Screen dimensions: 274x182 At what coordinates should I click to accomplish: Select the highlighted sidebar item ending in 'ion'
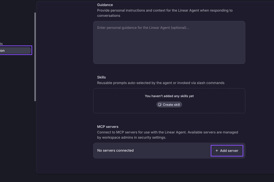tap(16, 51)
